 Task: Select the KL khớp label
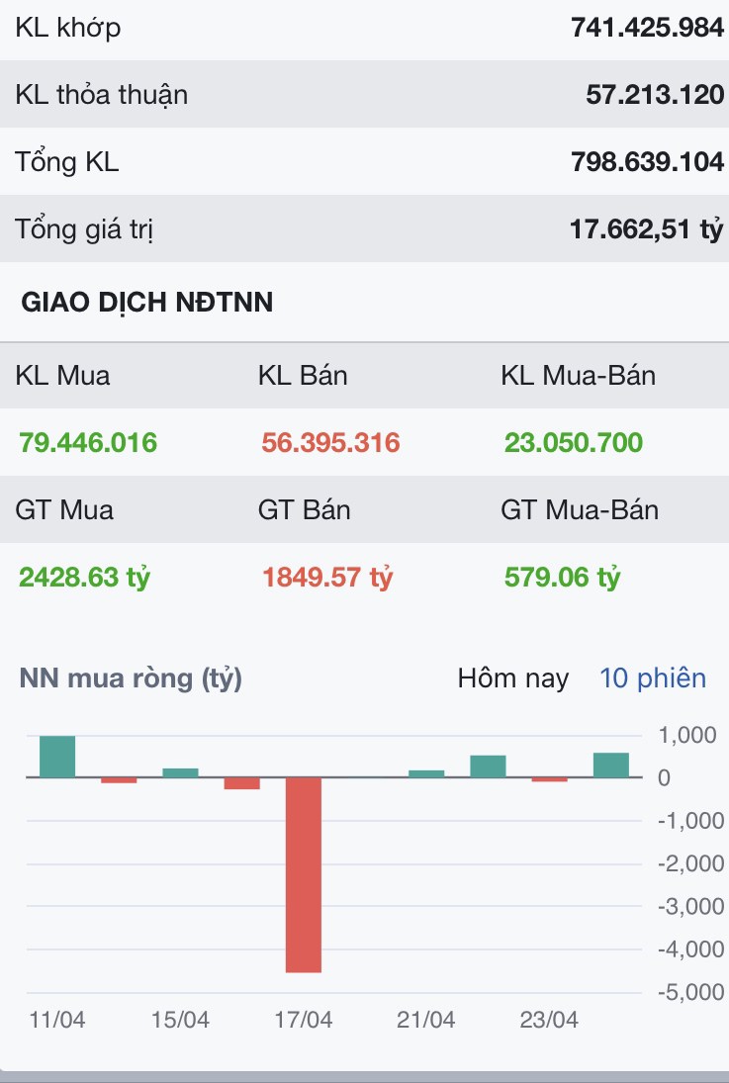tap(68, 29)
